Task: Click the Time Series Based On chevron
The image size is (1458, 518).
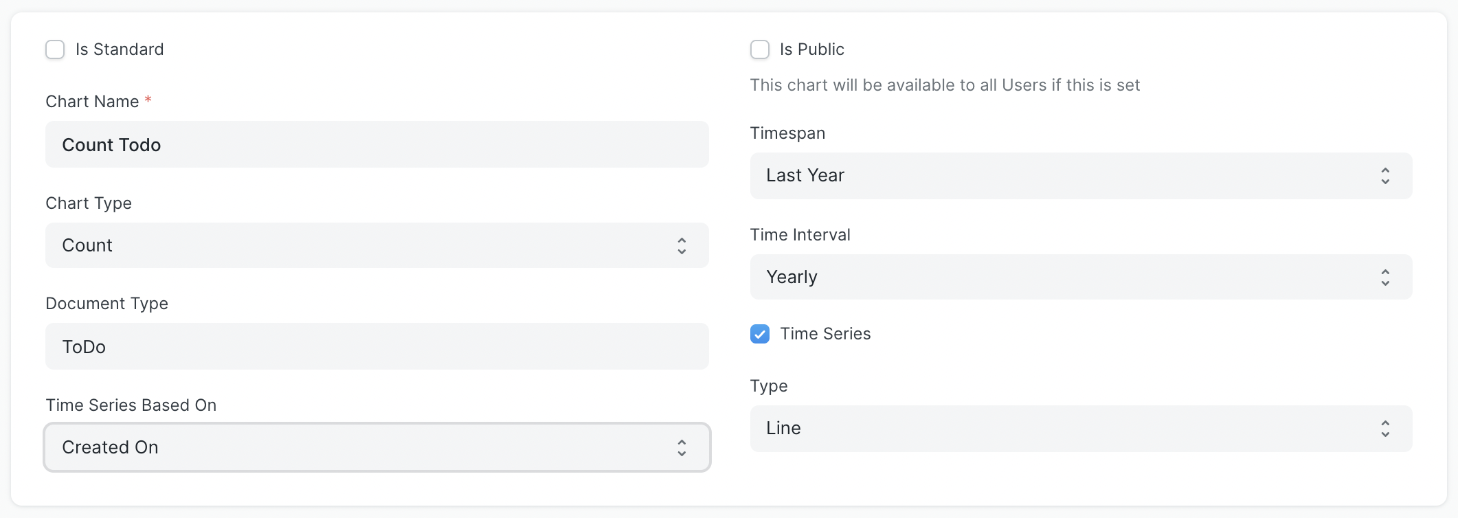Action: point(681,447)
